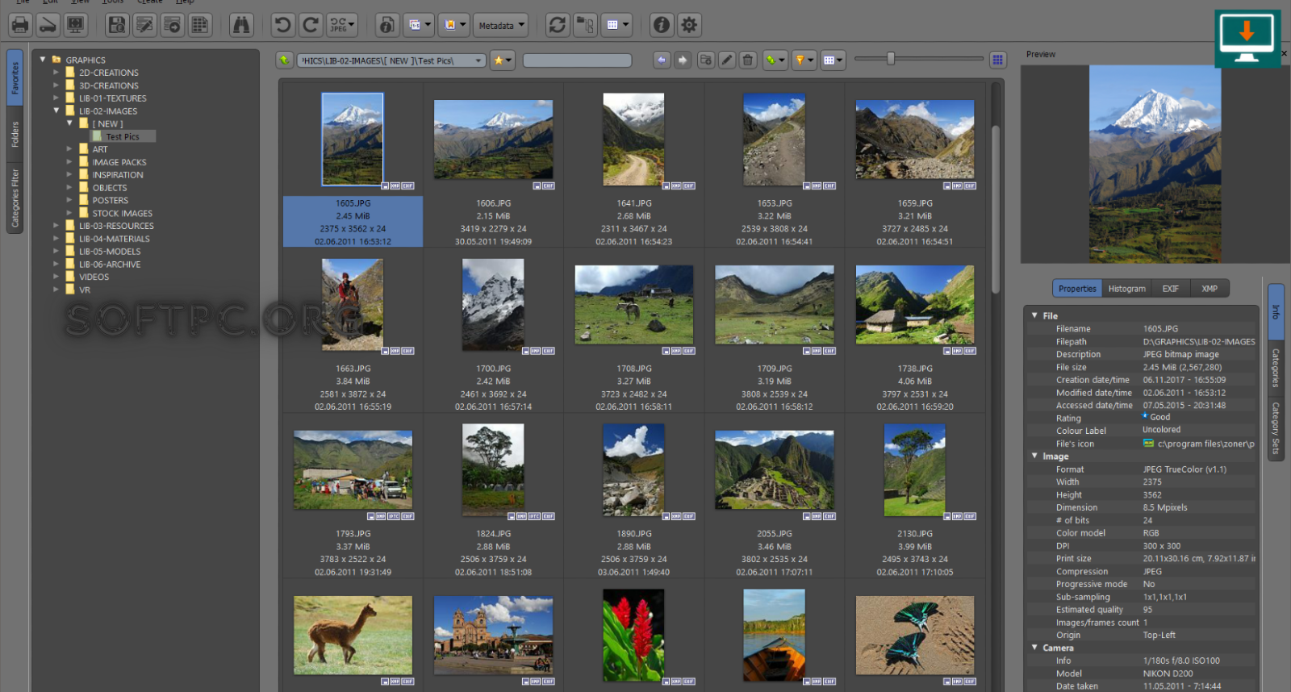1291x692 pixels.
Task: Open the XMP tab
Action: point(1210,289)
